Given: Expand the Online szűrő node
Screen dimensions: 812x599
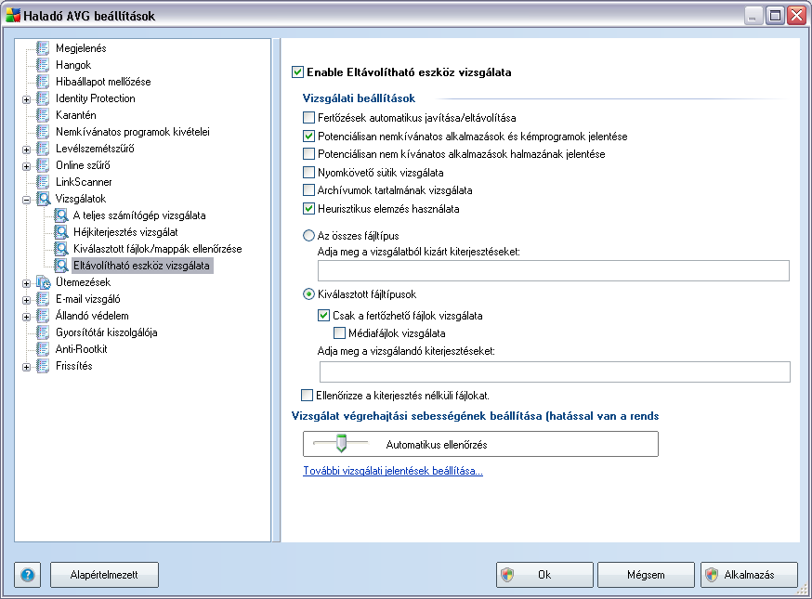Looking at the screenshot, I should 26,166.
